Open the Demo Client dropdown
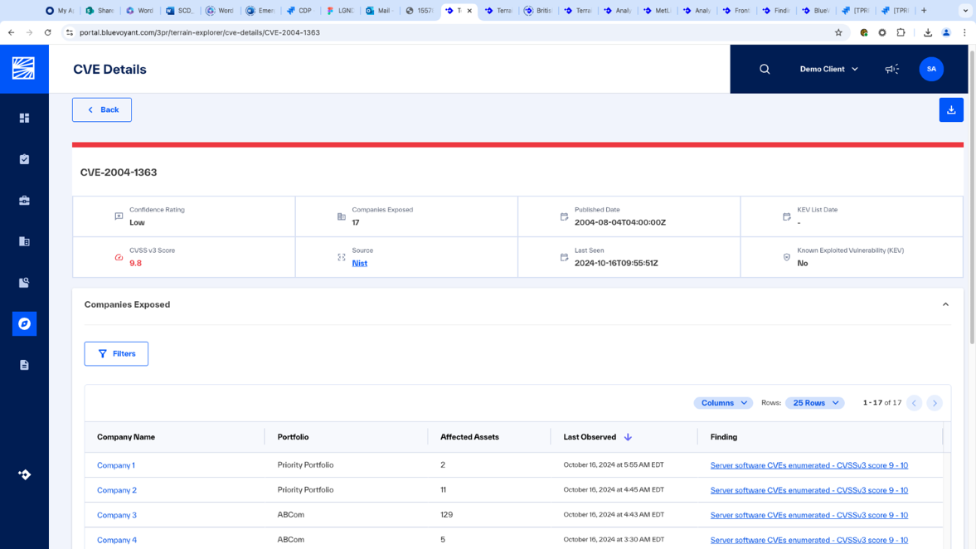 tap(828, 69)
